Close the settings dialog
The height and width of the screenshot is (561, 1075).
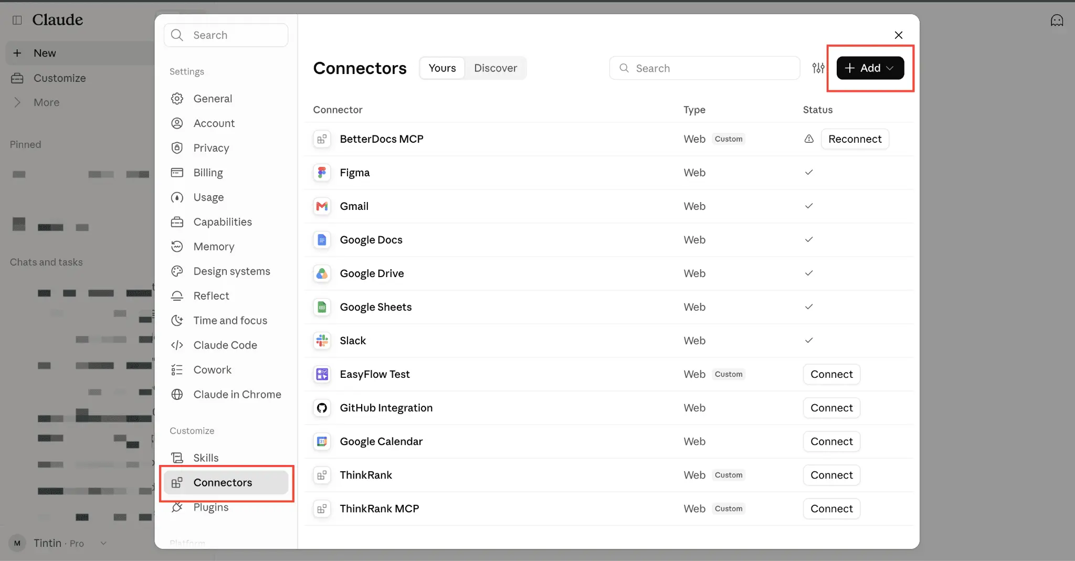click(899, 35)
